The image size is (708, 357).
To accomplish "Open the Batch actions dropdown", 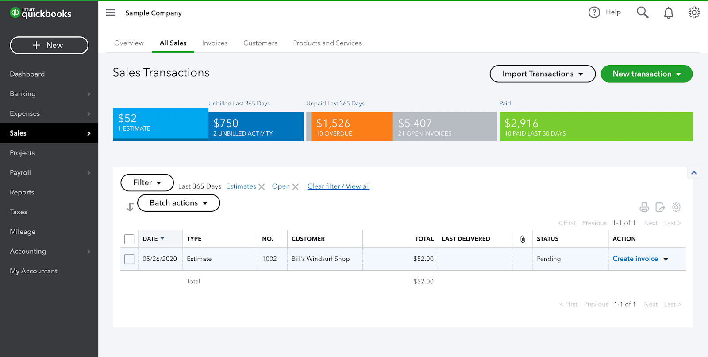I will 179,203.
